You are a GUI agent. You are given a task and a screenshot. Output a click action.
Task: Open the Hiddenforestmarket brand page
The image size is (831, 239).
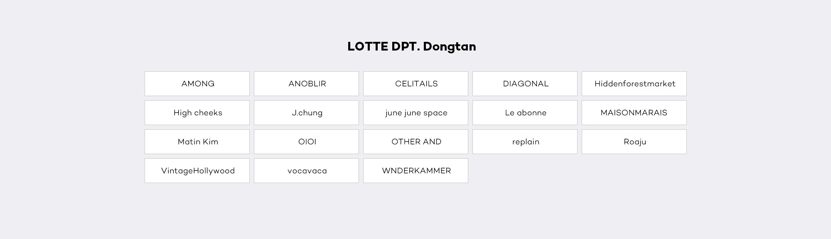point(634,84)
